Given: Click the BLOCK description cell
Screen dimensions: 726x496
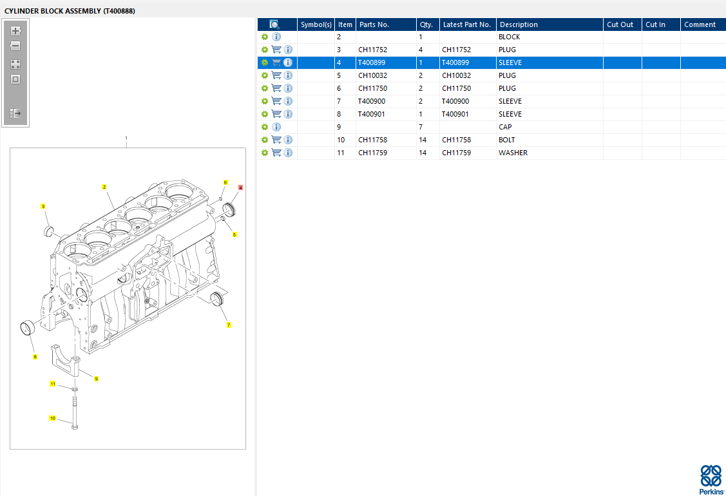Looking at the screenshot, I should pos(549,37).
